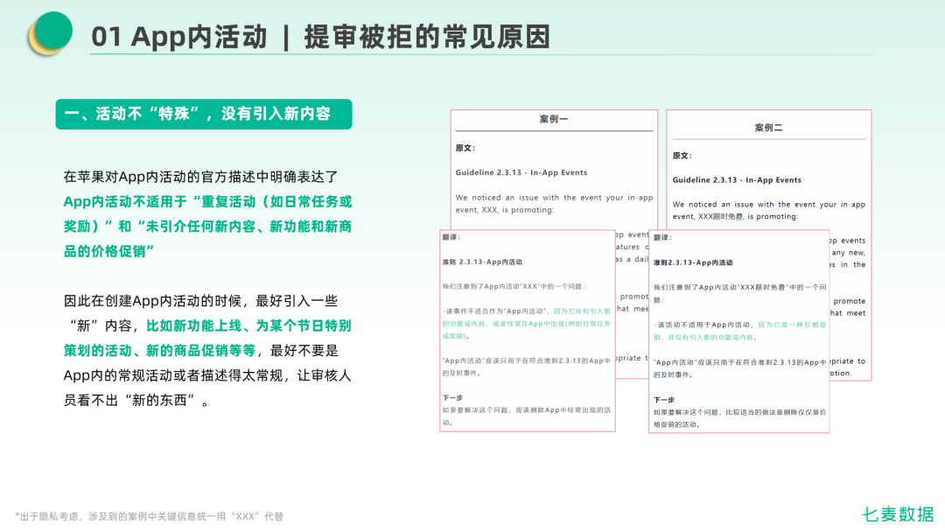Click "Guideline 2.3.13 - In-App Events" in 案例一
The width and height of the screenshot is (945, 532).
521,172
